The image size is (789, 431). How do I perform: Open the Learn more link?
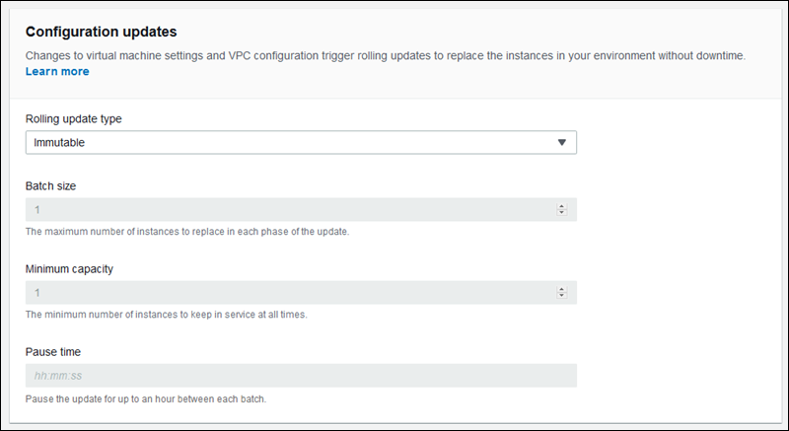click(x=57, y=72)
